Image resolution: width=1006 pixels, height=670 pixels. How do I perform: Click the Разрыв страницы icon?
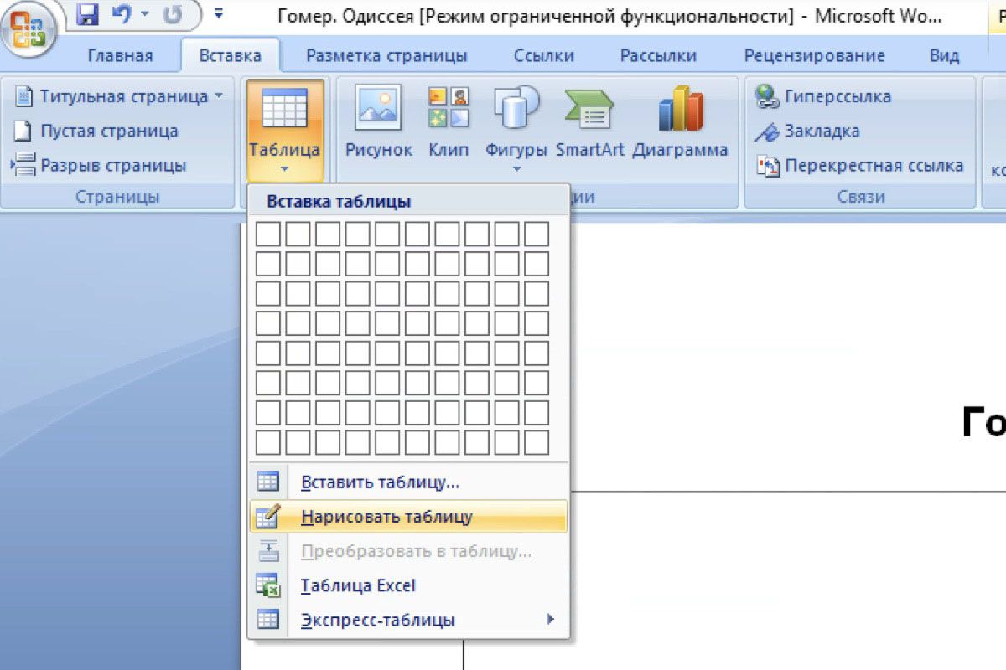[x=23, y=166]
